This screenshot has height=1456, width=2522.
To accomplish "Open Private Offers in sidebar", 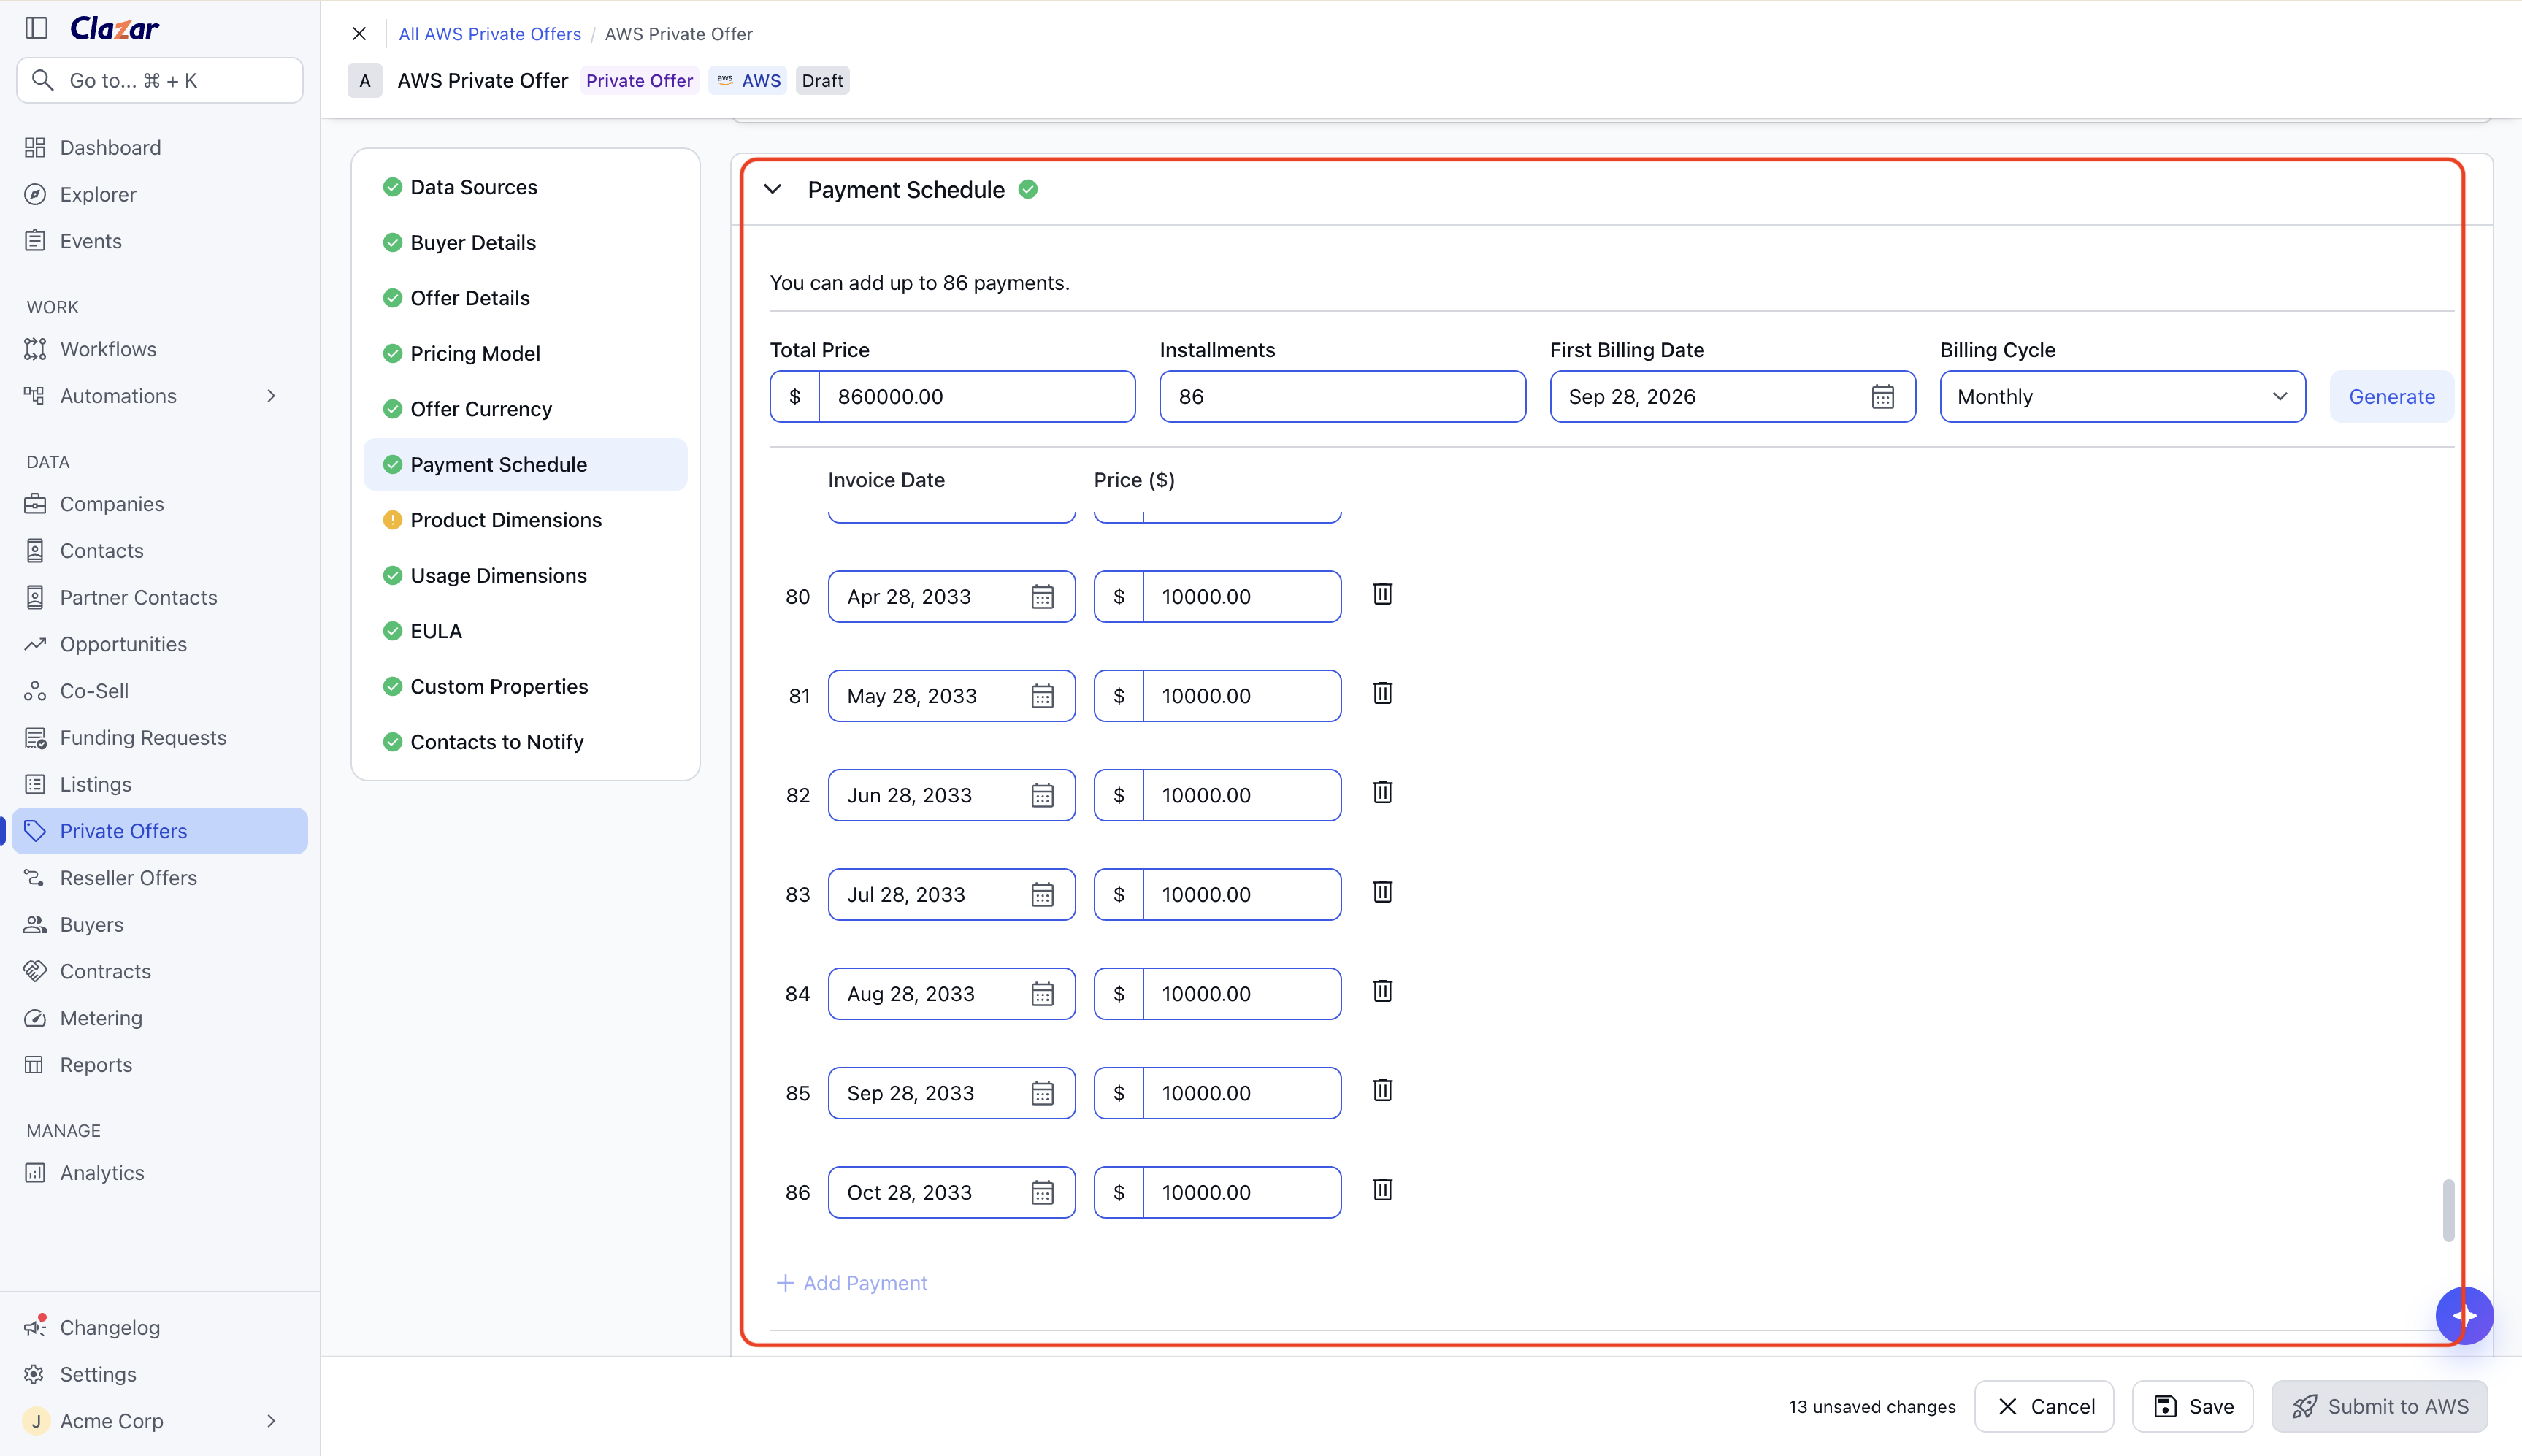I will [160, 831].
